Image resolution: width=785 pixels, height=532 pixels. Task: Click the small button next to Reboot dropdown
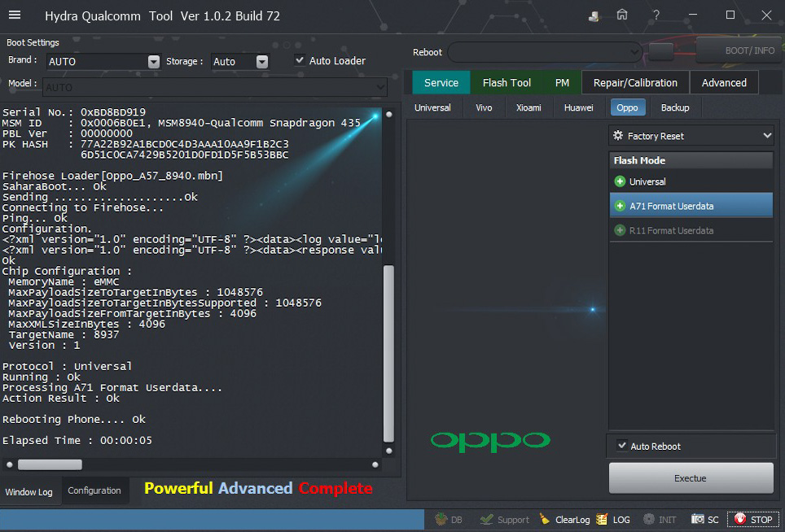click(661, 51)
